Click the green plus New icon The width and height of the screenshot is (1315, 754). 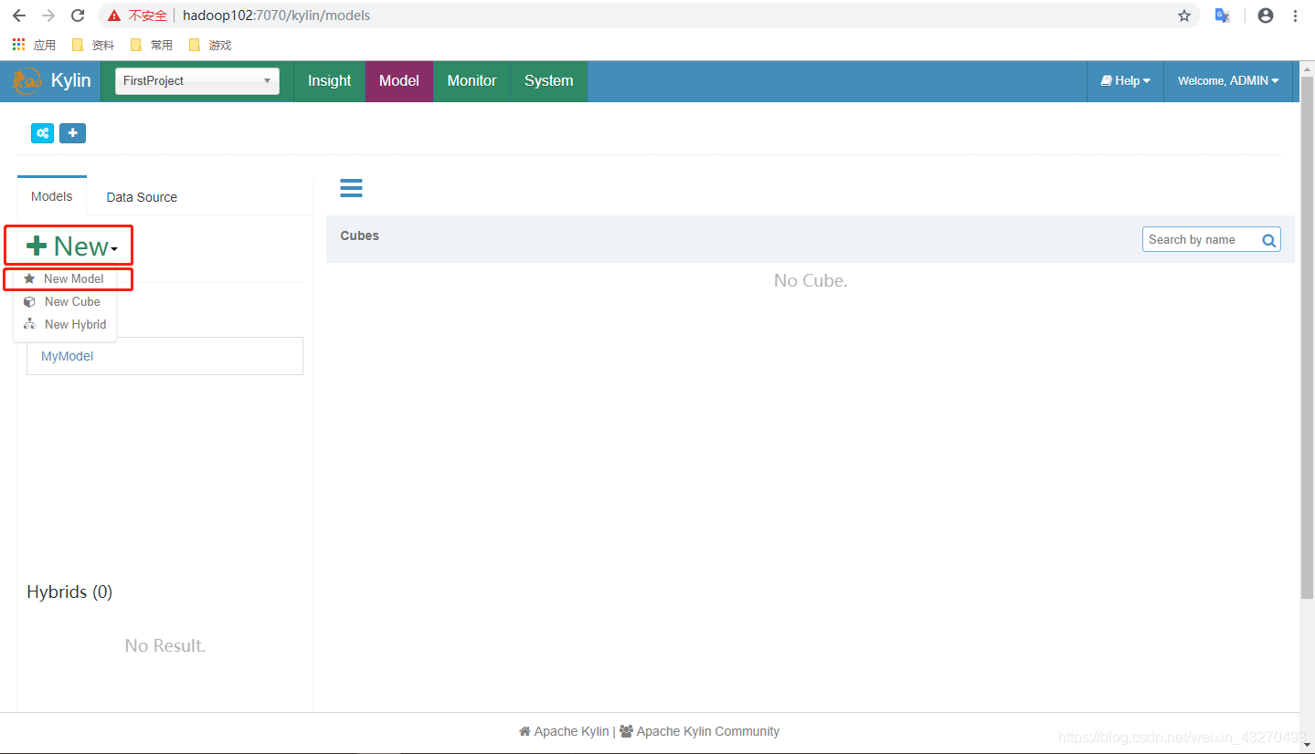37,246
